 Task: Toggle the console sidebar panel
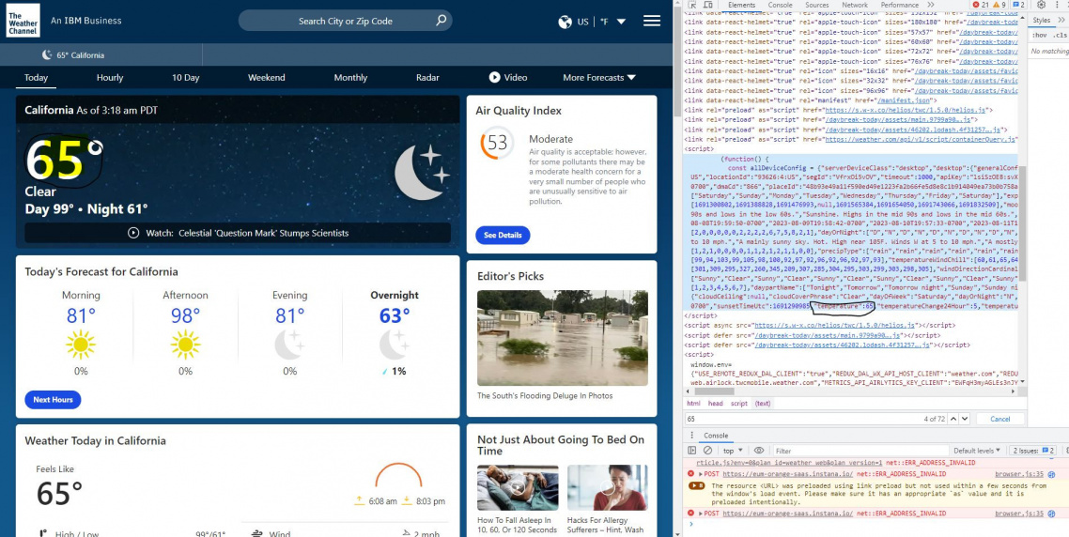coord(692,451)
